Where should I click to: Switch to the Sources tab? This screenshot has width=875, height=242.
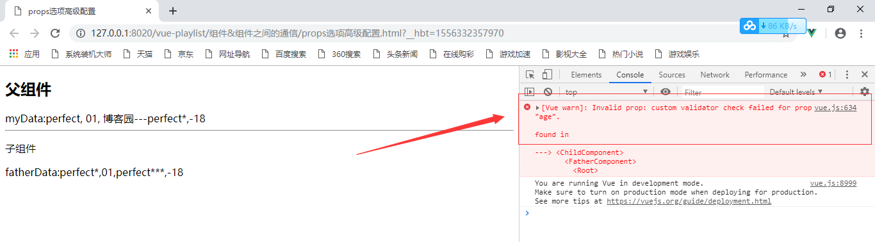point(672,75)
